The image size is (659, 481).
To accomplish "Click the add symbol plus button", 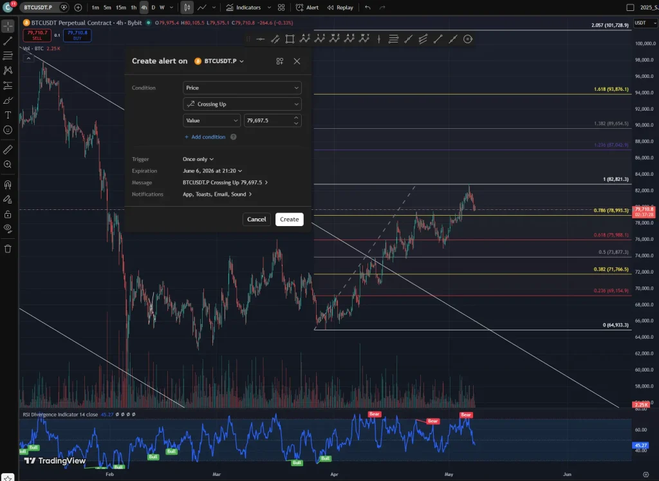I will click(78, 8).
